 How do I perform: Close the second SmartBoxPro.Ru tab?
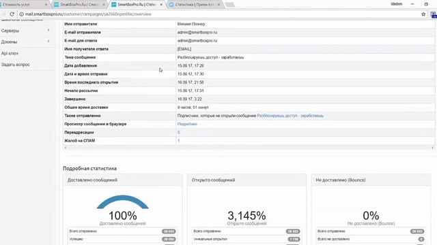(x=104, y=5)
